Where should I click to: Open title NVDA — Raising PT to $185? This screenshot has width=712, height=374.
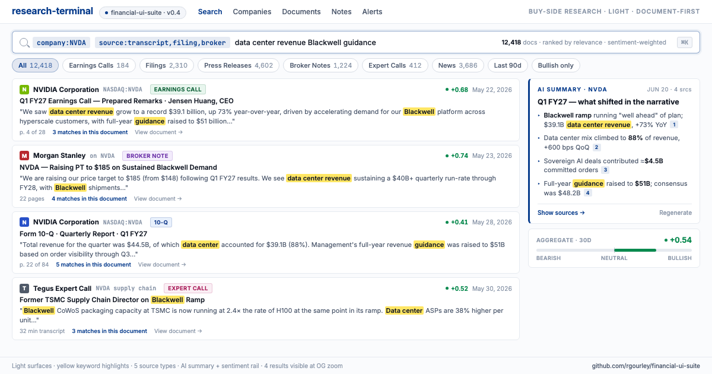[118, 167]
